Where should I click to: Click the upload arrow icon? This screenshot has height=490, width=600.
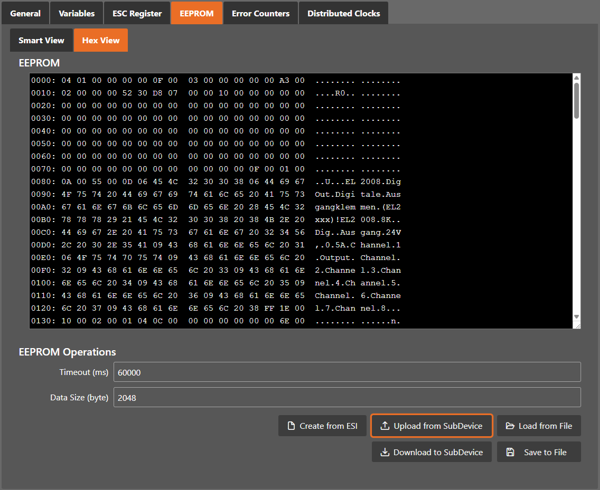tap(385, 426)
